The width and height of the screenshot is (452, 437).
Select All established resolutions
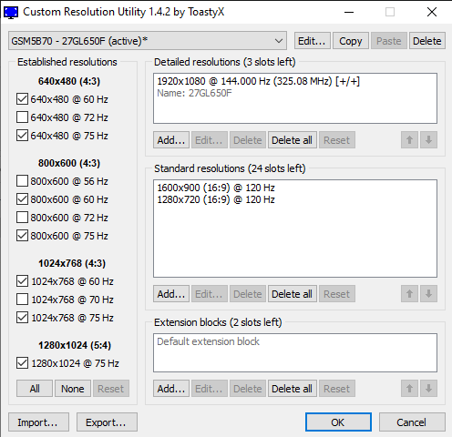[x=35, y=389]
